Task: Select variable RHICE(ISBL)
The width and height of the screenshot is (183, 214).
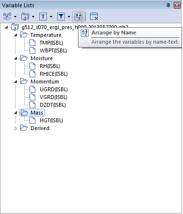Action: (x=54, y=74)
